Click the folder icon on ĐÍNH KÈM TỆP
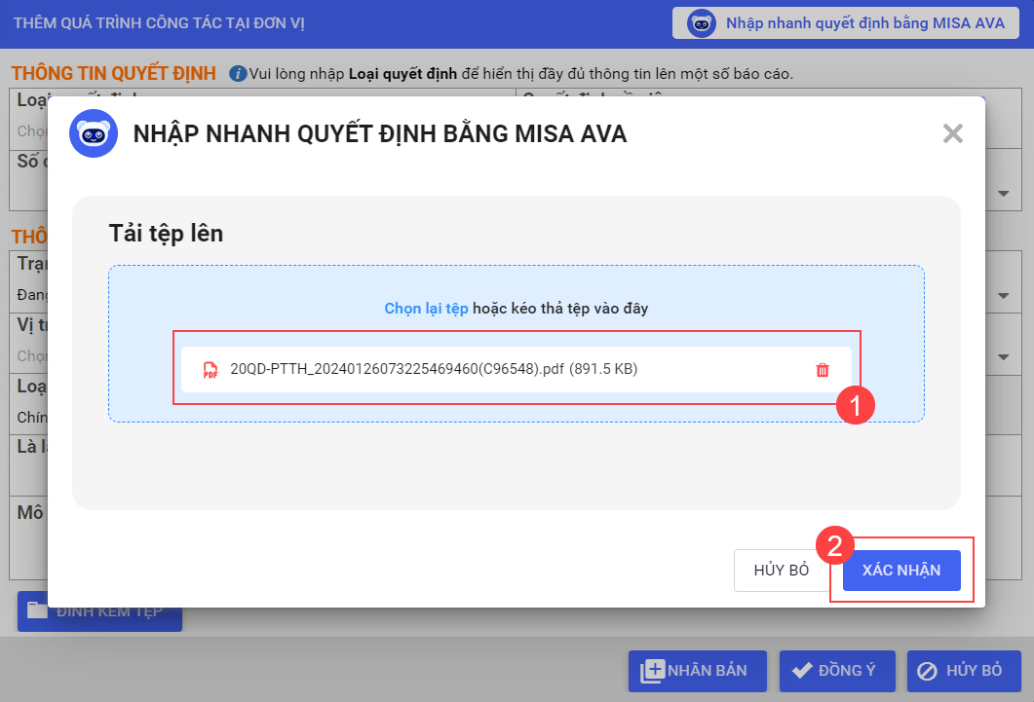 (x=37, y=610)
